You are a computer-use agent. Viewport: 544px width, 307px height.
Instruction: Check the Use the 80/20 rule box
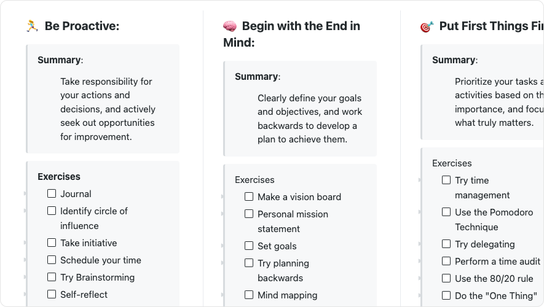coord(446,278)
